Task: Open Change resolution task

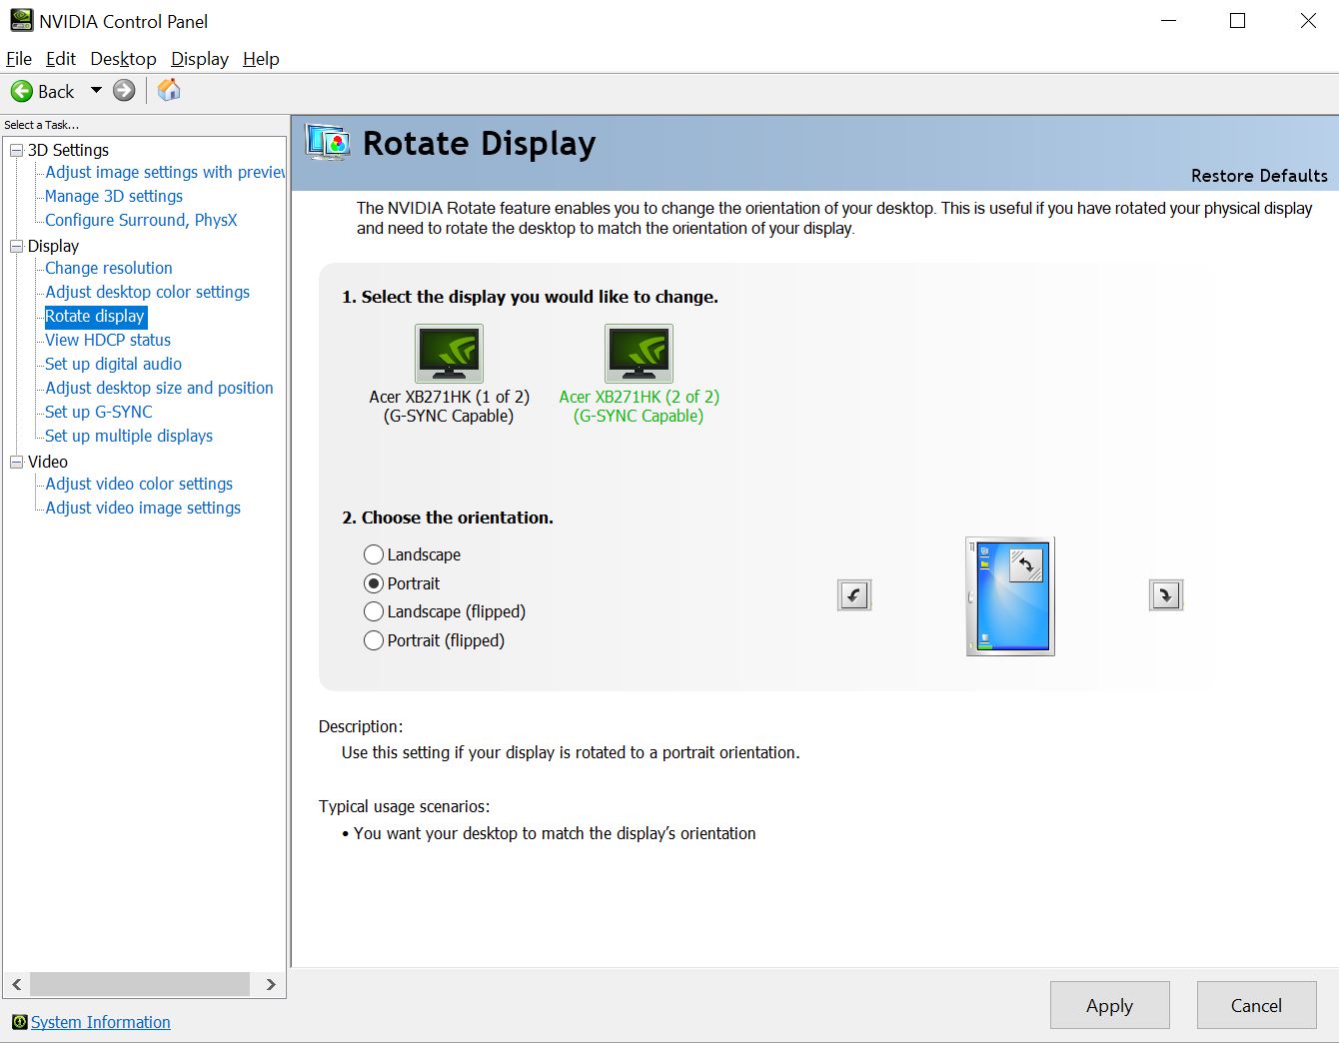Action: [x=109, y=268]
